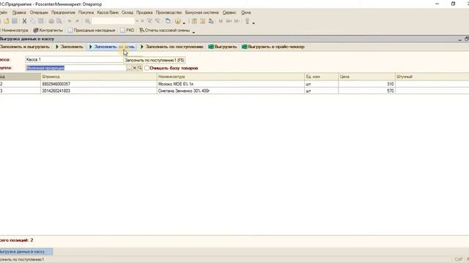This screenshot has height=263, width=469.
Task: Open the Бонусная система menu
Action: pyautogui.click(x=202, y=12)
